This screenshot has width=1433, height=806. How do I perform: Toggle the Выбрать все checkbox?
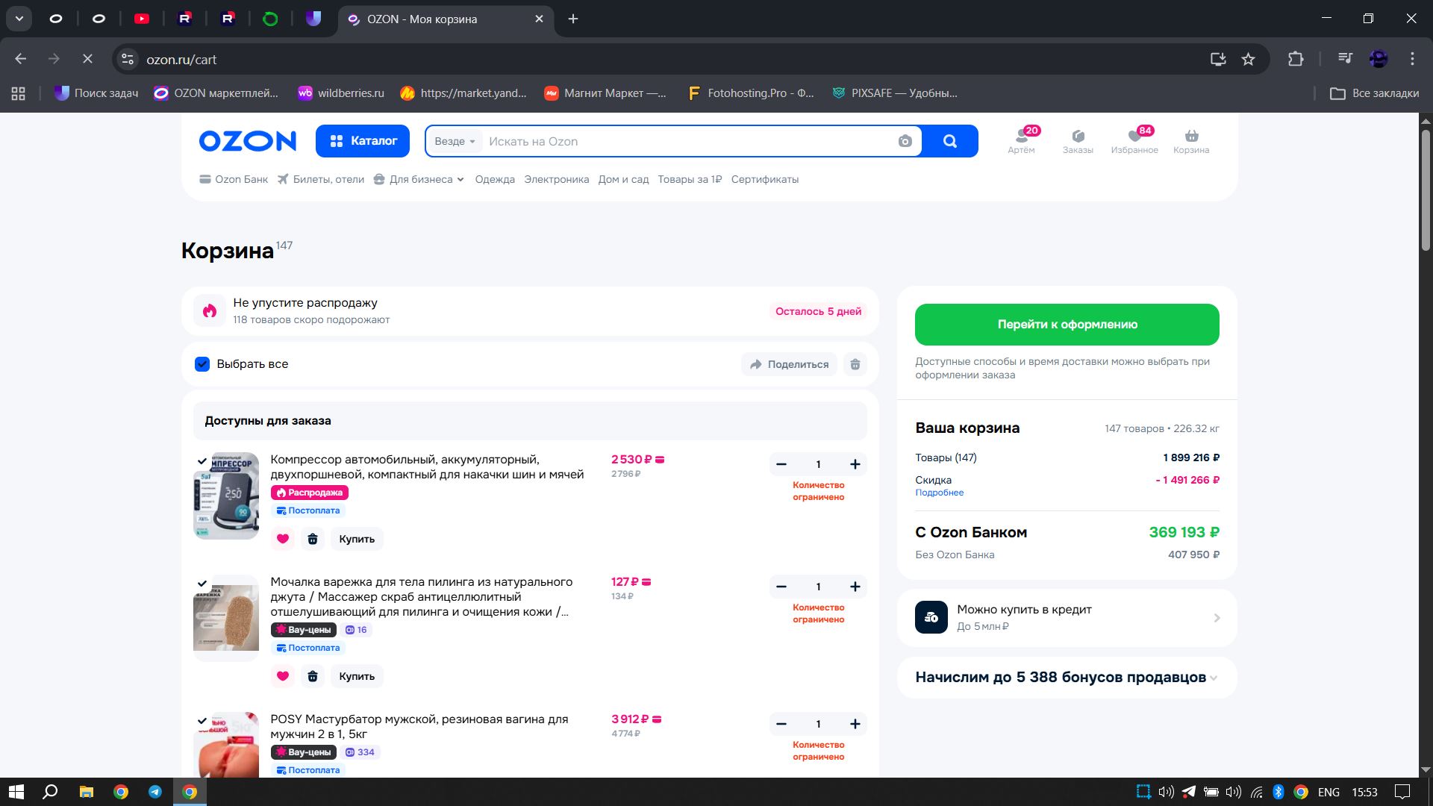tap(202, 364)
